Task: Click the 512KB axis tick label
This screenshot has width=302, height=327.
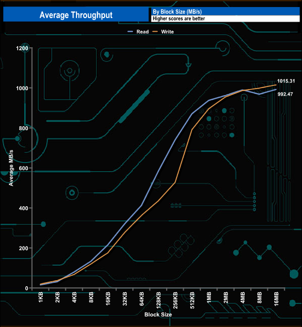Action: (x=192, y=300)
